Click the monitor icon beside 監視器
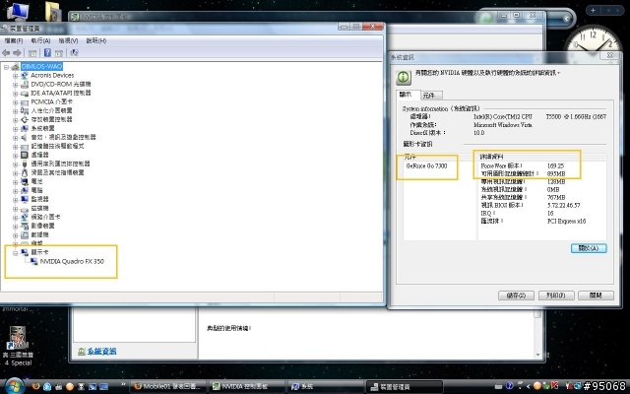The height and width of the screenshot is (394, 630). [x=24, y=199]
